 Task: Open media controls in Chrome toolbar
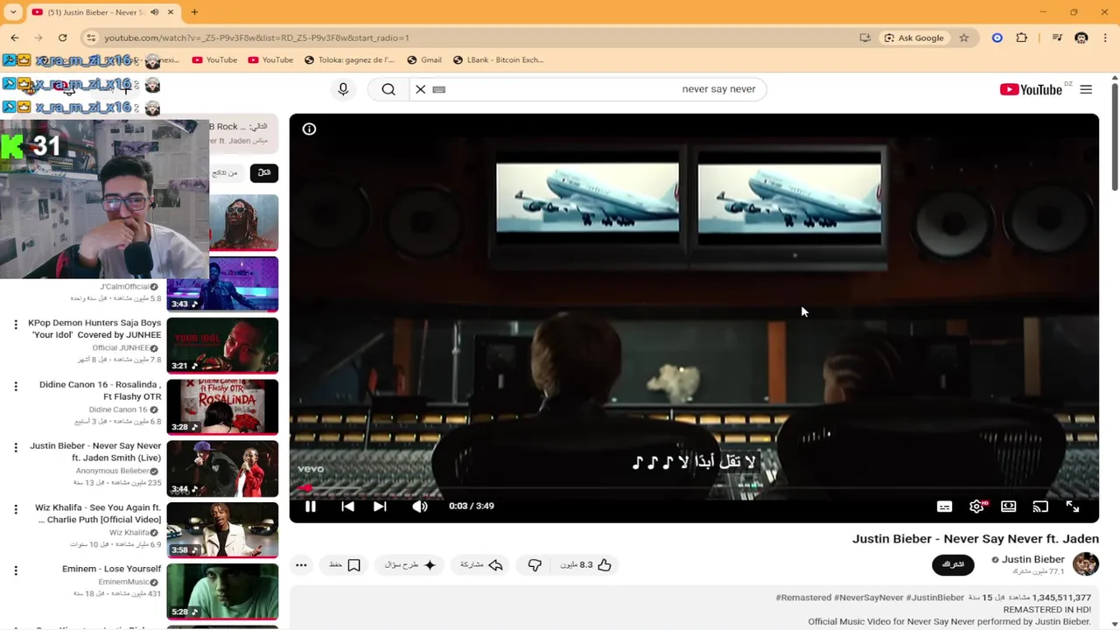click(x=1057, y=38)
